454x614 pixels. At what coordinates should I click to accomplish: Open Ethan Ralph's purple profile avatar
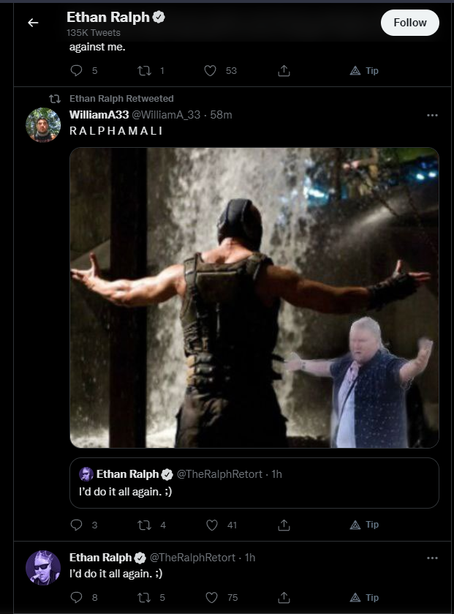[x=43, y=568]
